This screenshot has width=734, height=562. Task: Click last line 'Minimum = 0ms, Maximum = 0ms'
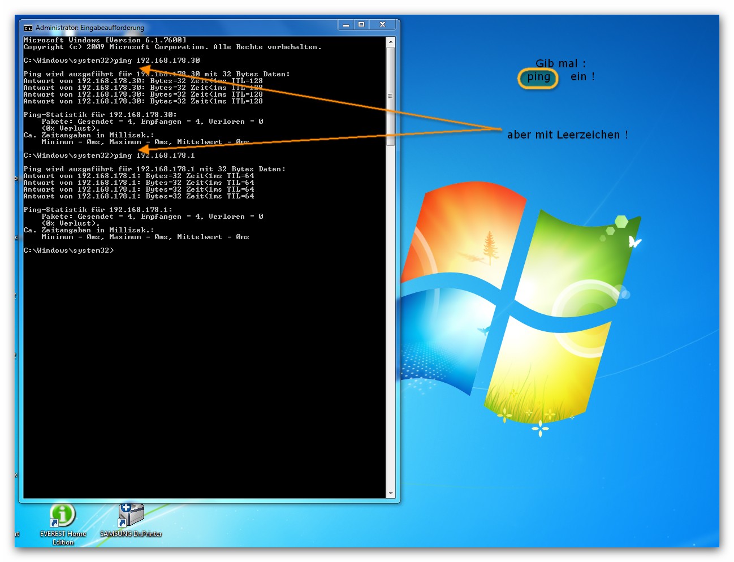(x=145, y=237)
